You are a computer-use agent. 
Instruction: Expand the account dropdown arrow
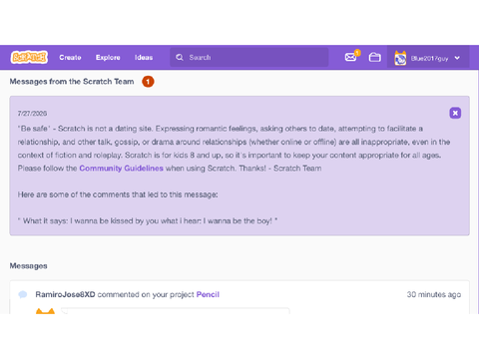(457, 58)
